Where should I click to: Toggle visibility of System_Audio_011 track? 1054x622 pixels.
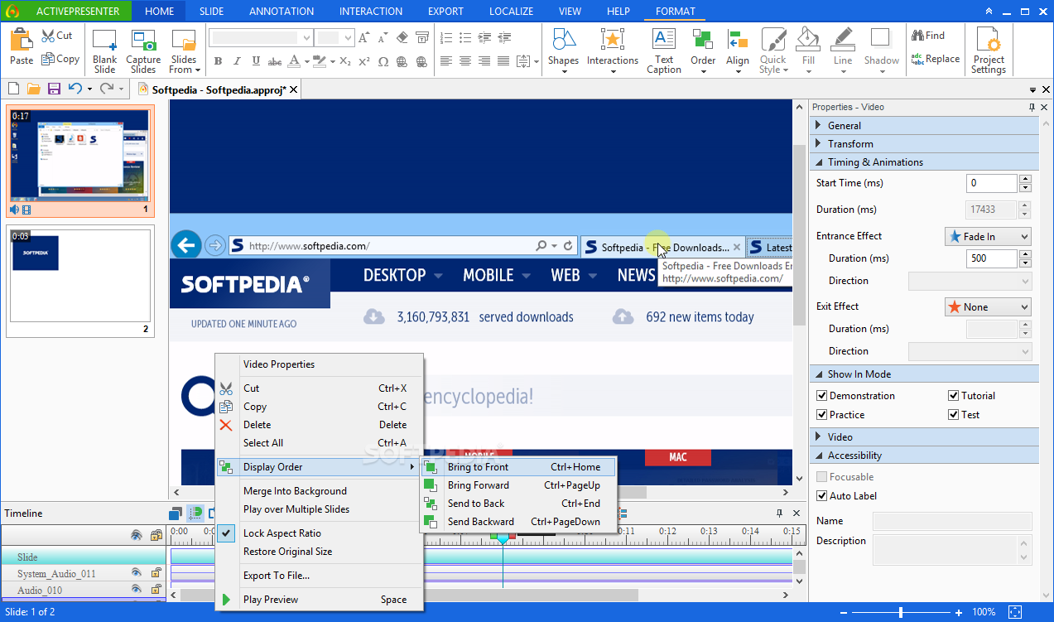(137, 573)
